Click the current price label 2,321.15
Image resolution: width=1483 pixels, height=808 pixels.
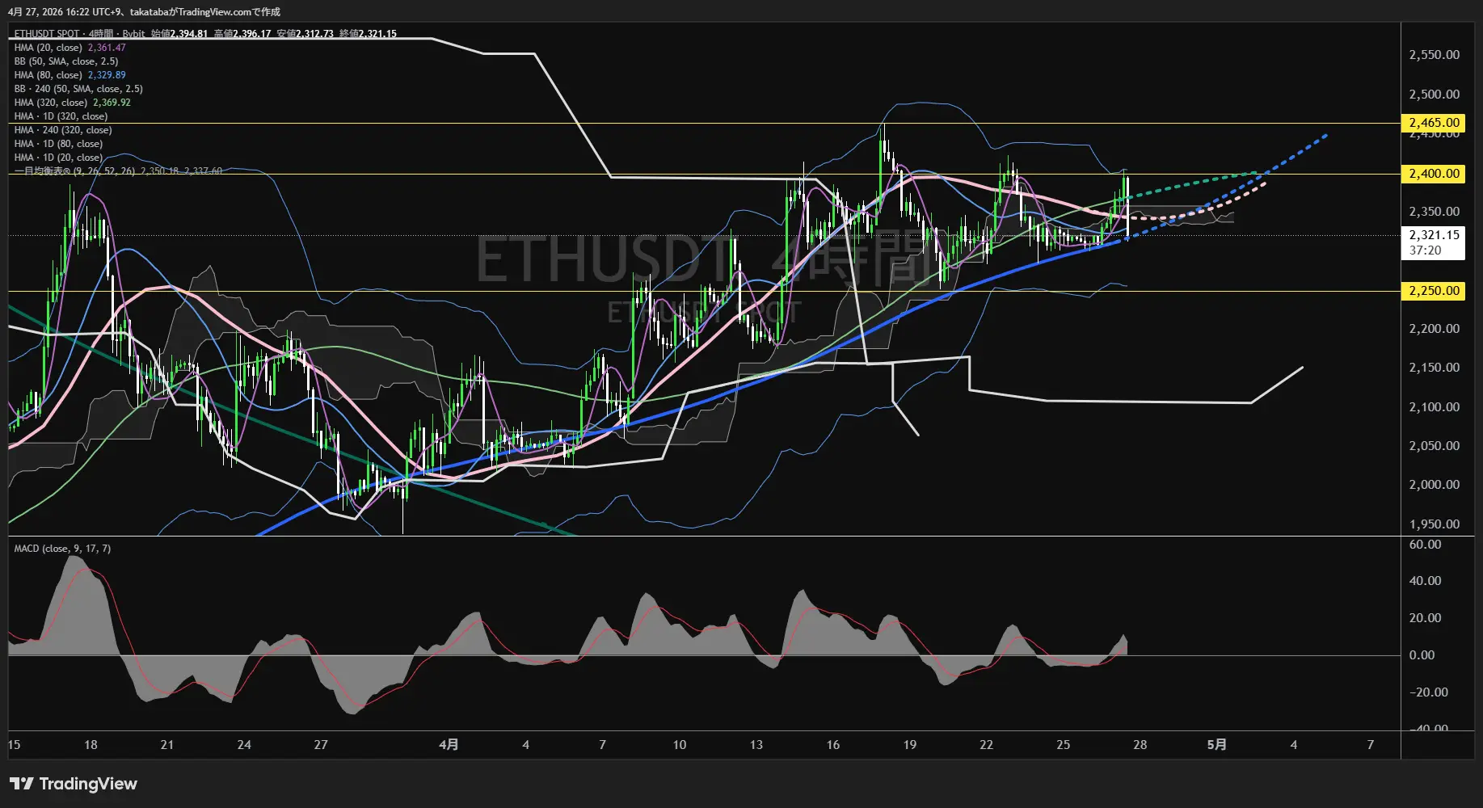pyautogui.click(x=1434, y=235)
